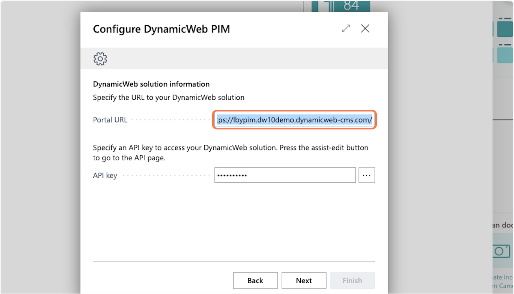Viewport: 514px width, 294px height.
Task: Go Back to the previous step
Action: [x=255, y=280]
